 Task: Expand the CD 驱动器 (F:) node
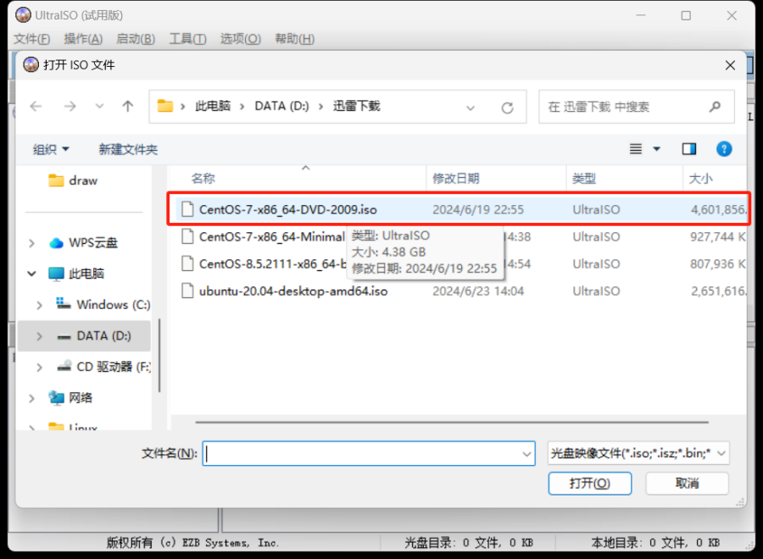pos(39,367)
